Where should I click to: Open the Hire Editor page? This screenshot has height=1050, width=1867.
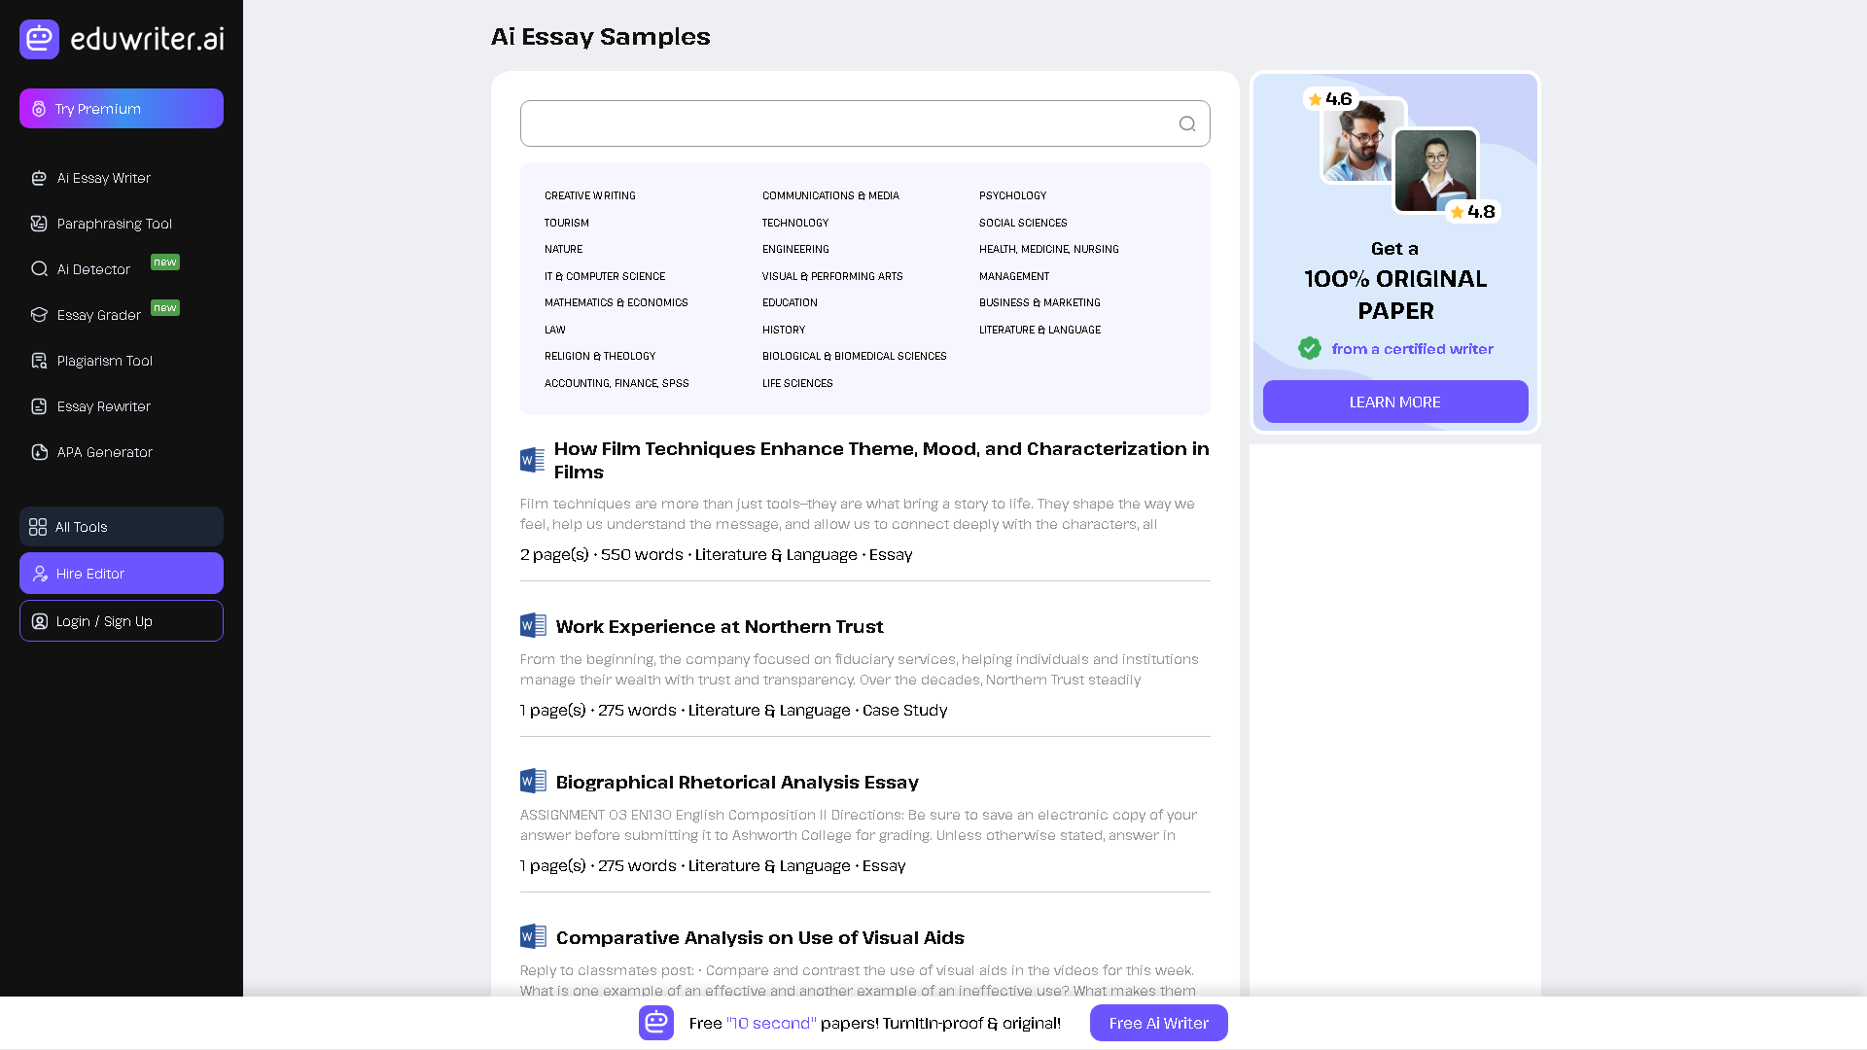pyautogui.click(x=121, y=574)
